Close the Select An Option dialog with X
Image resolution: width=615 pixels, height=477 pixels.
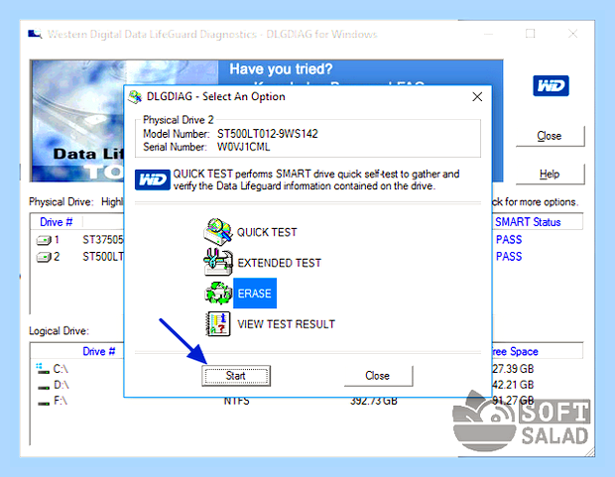[x=477, y=96]
